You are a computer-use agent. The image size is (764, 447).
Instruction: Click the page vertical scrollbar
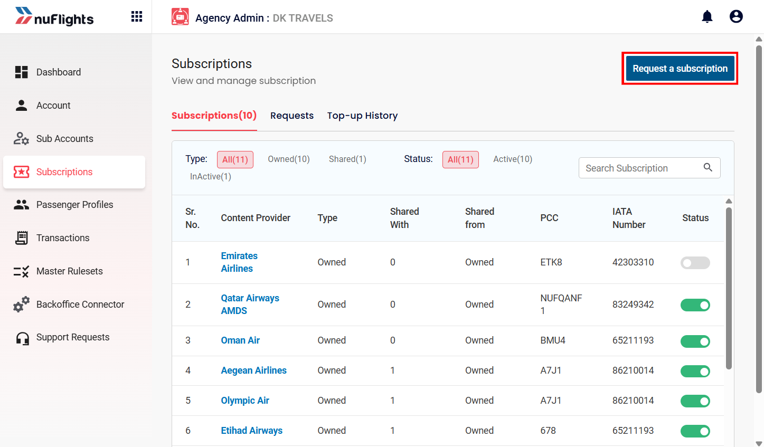pyautogui.click(x=759, y=219)
